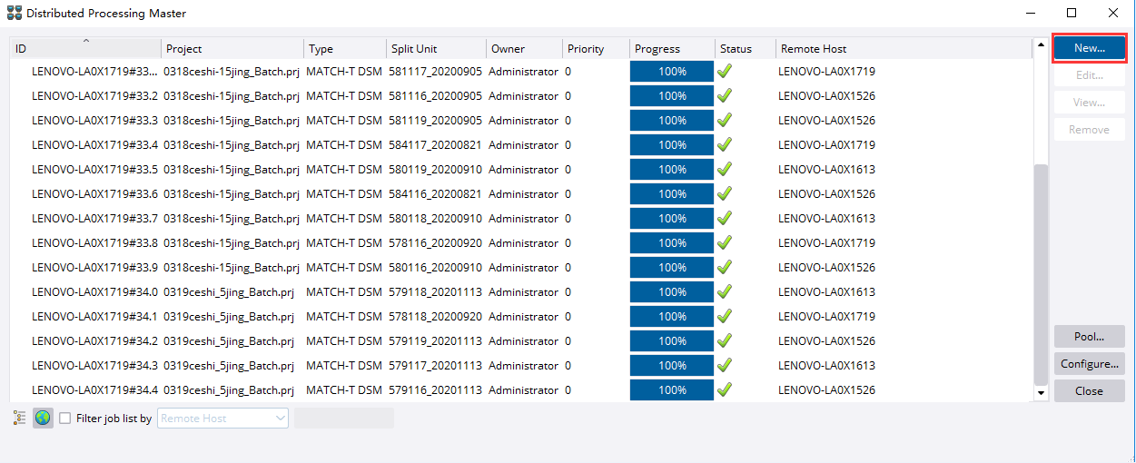Click the Distributed Processing Master title icon
Screen dimensions: 1136x463
click(x=14, y=13)
